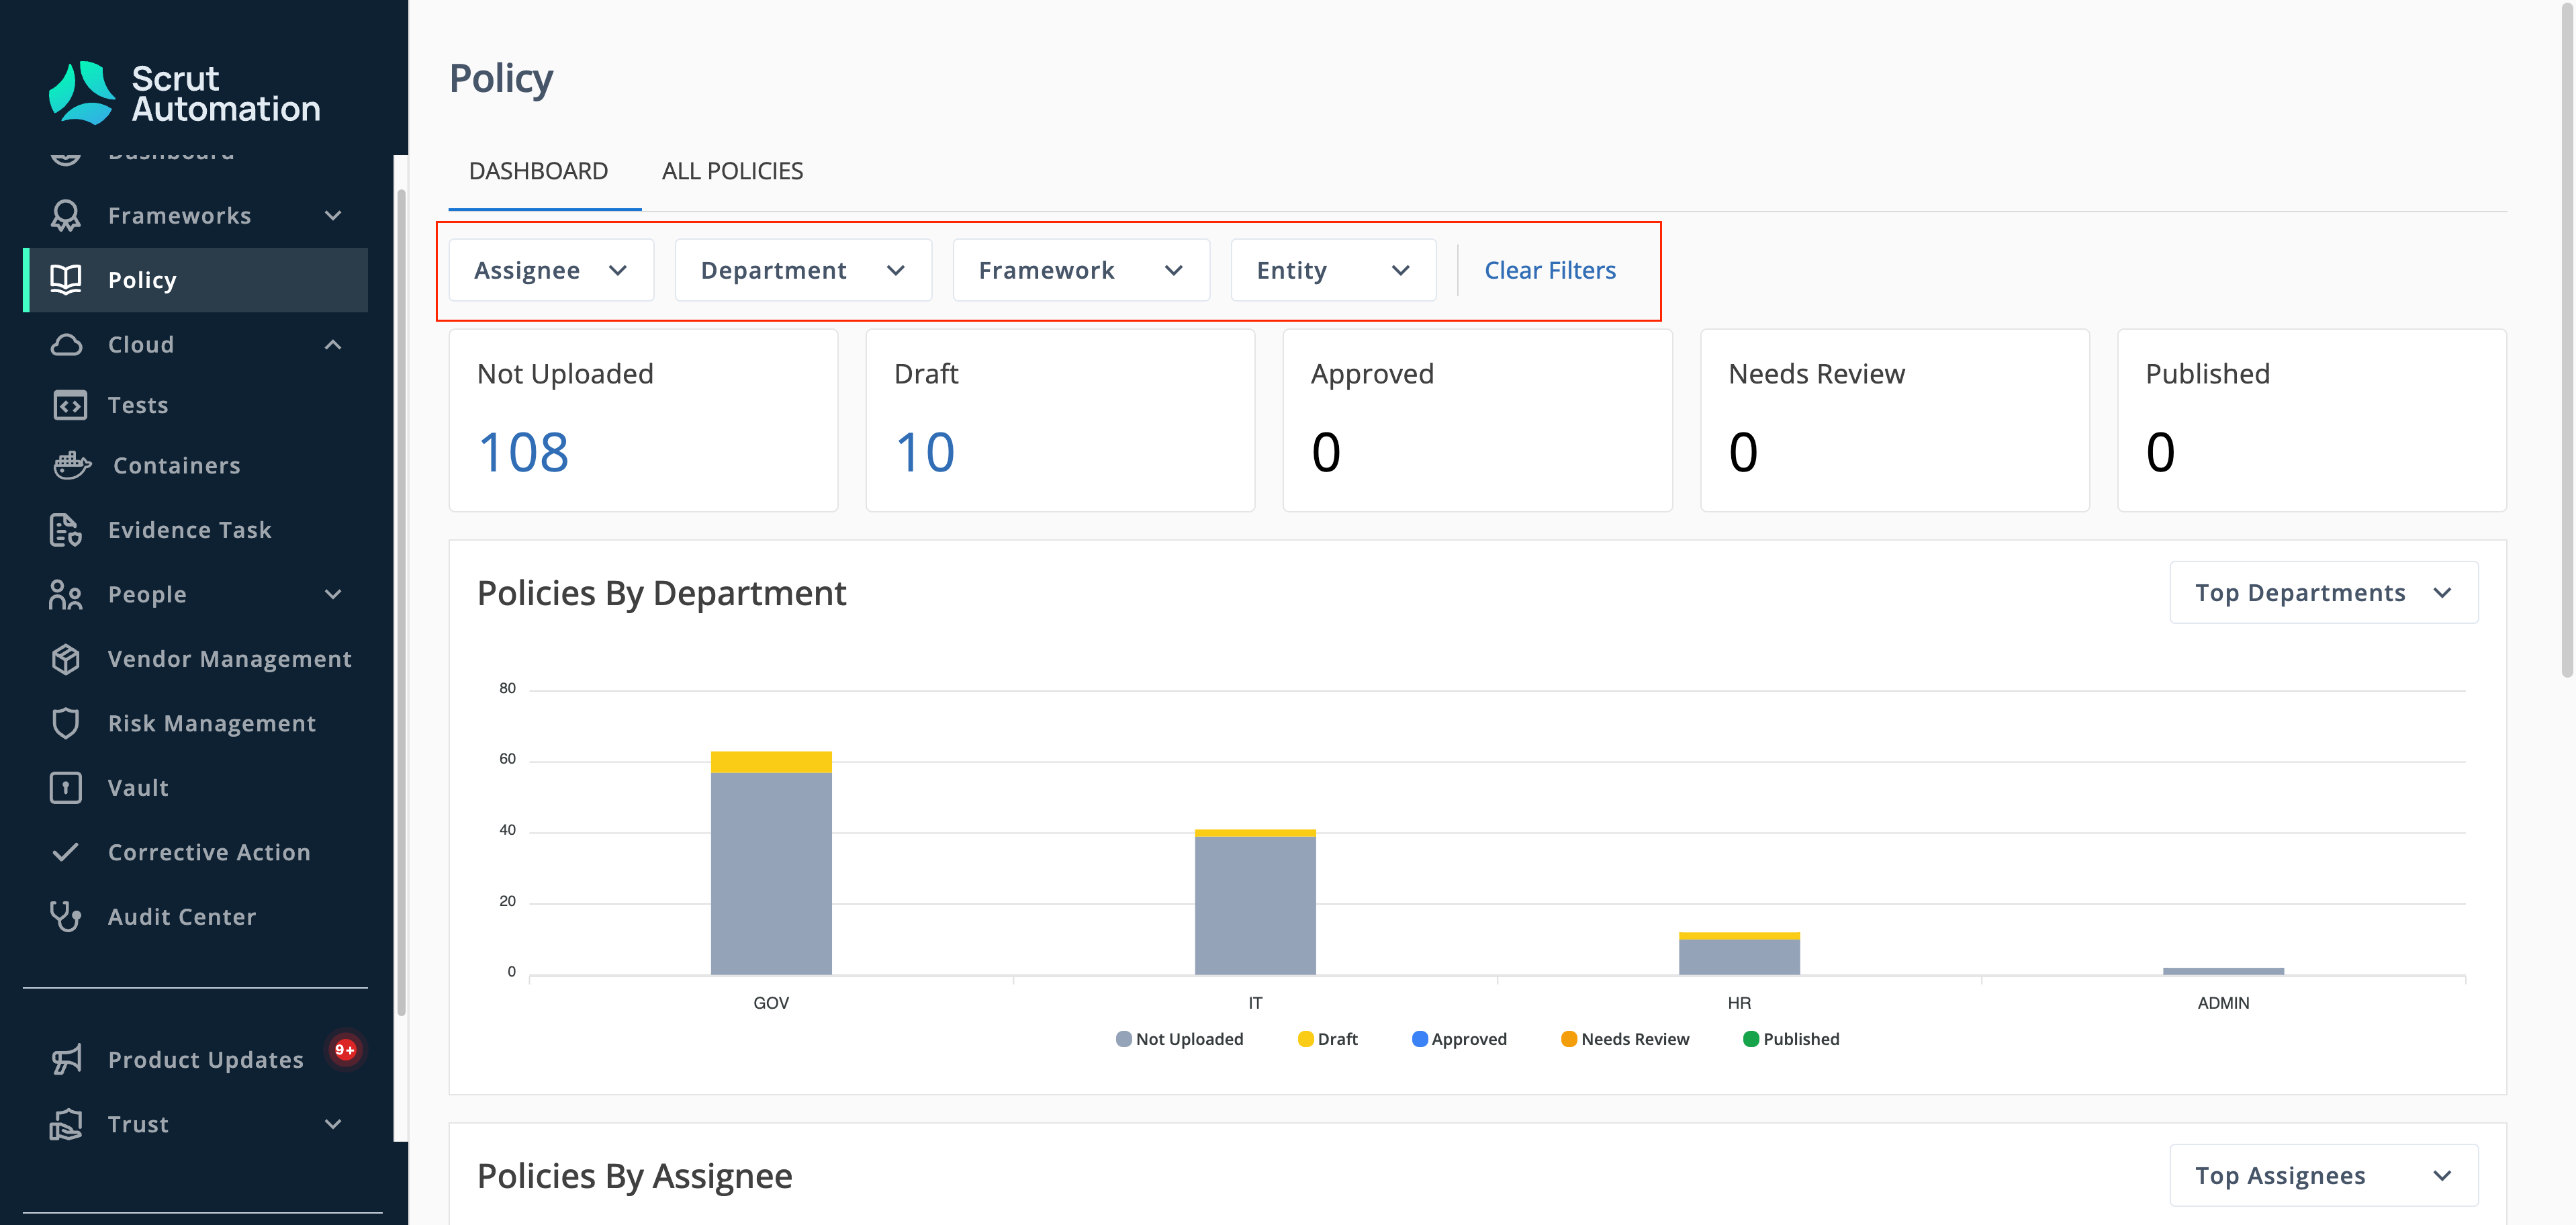
Task: Open Vault in the sidebar
Action: coord(138,788)
